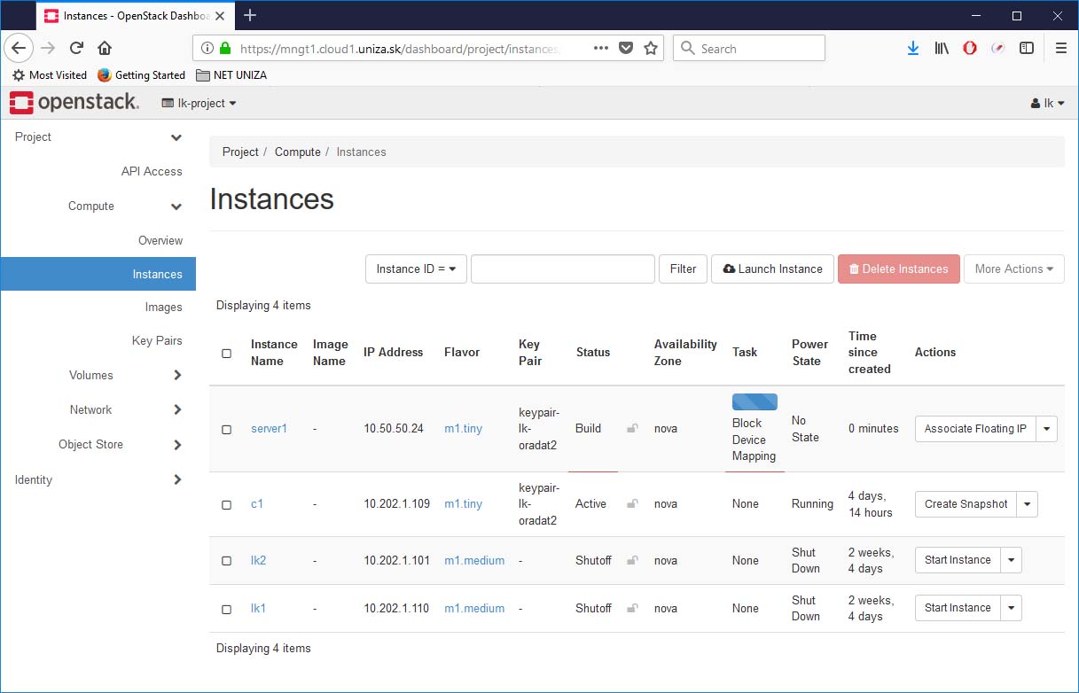Click the lock icon in c1 row
The height and width of the screenshot is (693, 1079).
[632, 504]
